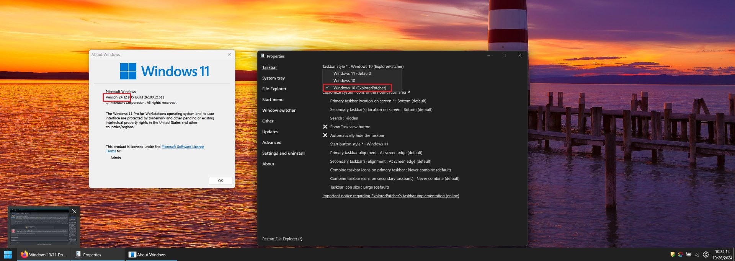
Task: Change Combine icons on primary taskbar
Action: pos(390,170)
